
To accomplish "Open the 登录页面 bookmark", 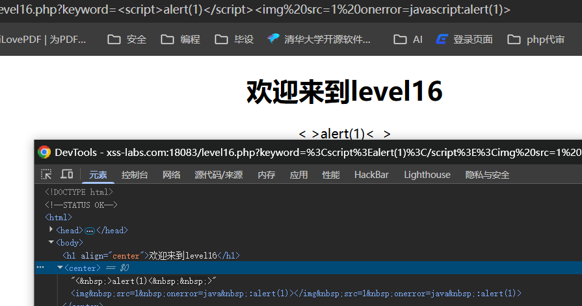I will tap(464, 40).
